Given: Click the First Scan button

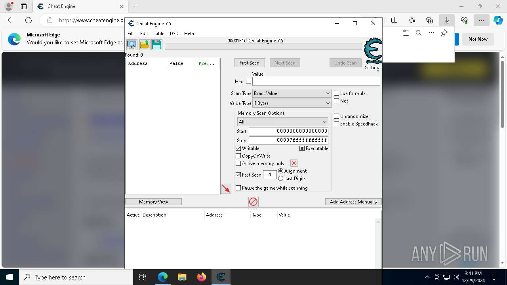Looking at the screenshot, I should [x=250, y=63].
